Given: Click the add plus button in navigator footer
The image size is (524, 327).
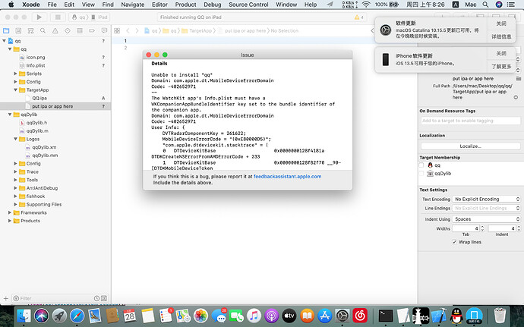Looking at the screenshot, I should 5,298.
